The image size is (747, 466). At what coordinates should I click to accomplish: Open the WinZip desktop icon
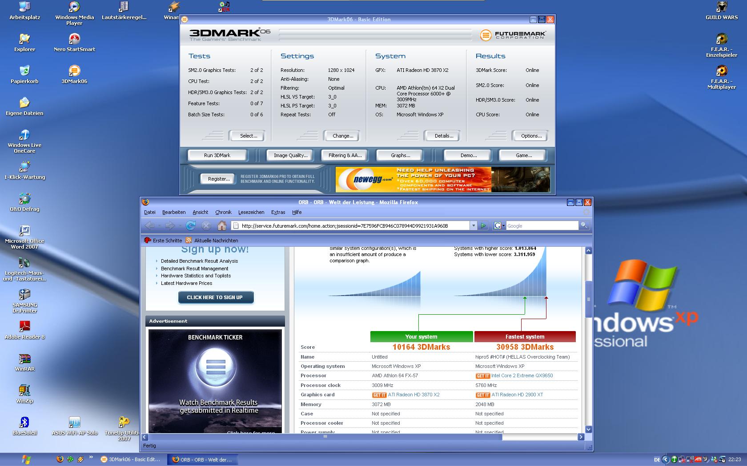25,395
